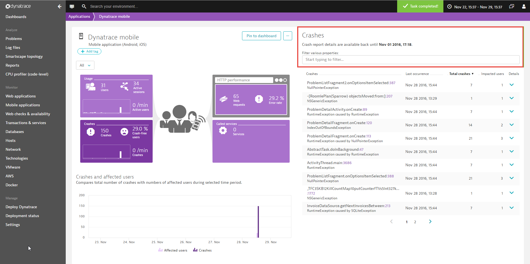Viewport: 530px width, 264px height.
Task: Select first dot in HTTP performance tile
Action: coord(277,80)
